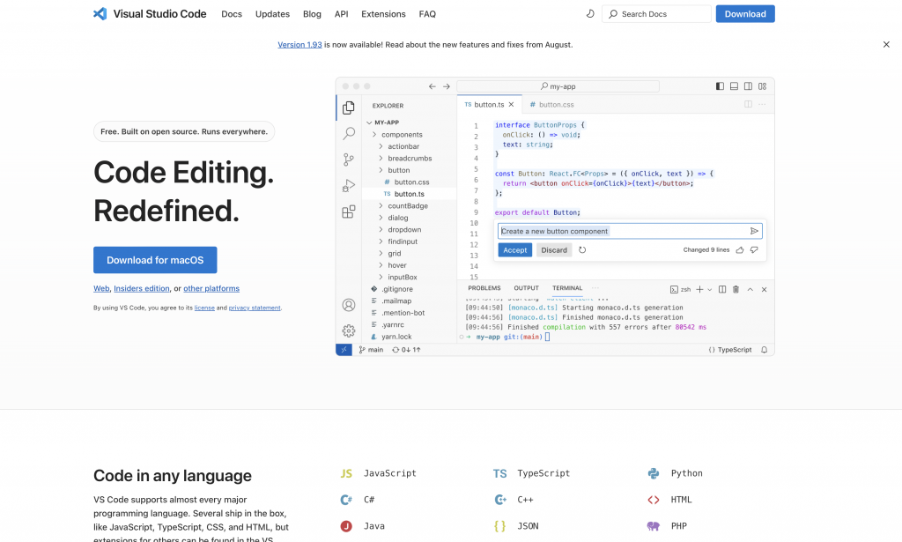Click Download for macOS button
The height and width of the screenshot is (542, 902).
155,260
